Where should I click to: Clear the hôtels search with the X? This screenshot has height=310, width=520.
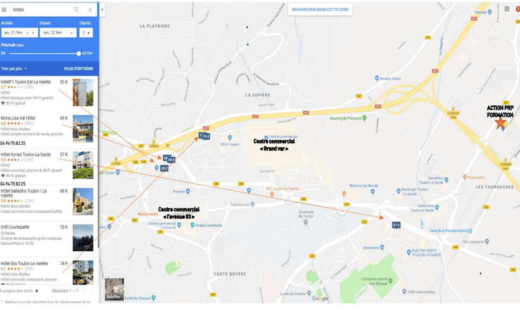pyautogui.click(x=90, y=10)
